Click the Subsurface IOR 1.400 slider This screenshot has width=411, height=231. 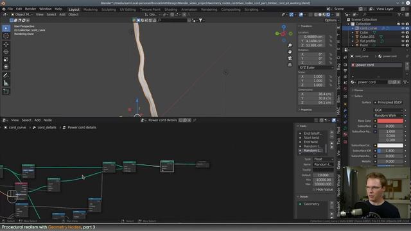[x=390, y=151]
